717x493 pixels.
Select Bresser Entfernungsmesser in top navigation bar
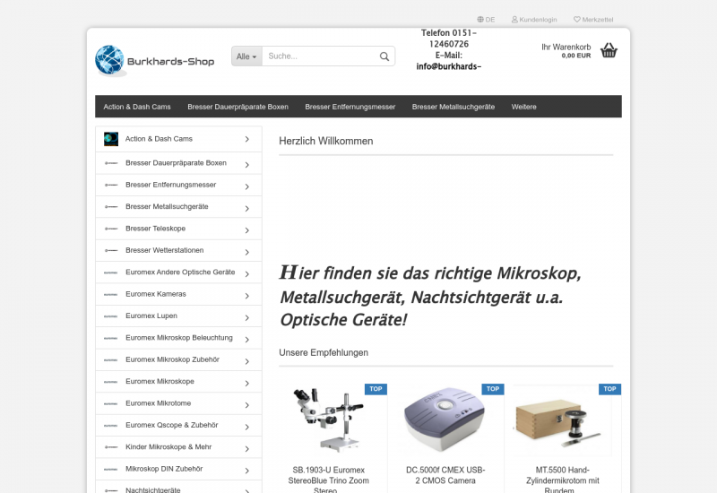pyautogui.click(x=350, y=107)
